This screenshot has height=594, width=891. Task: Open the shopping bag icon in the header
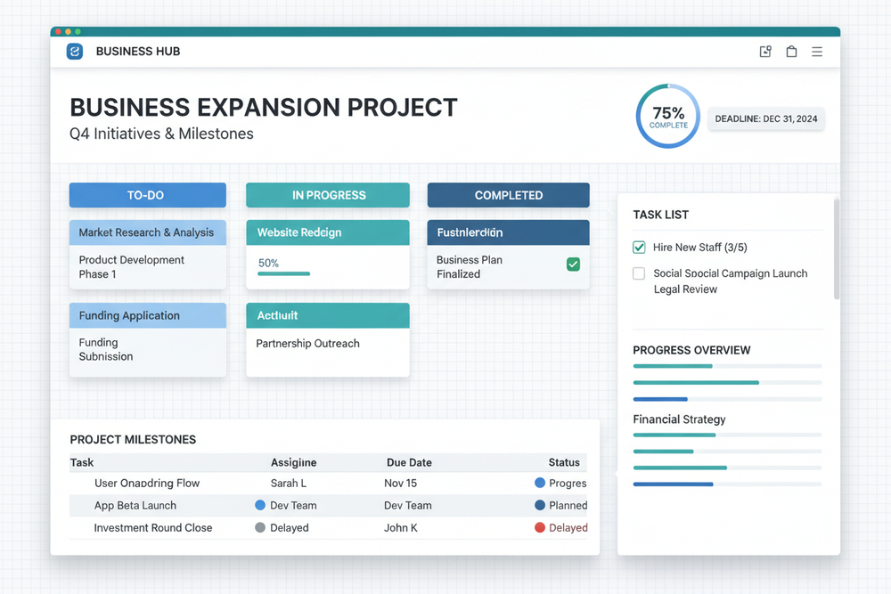(791, 52)
